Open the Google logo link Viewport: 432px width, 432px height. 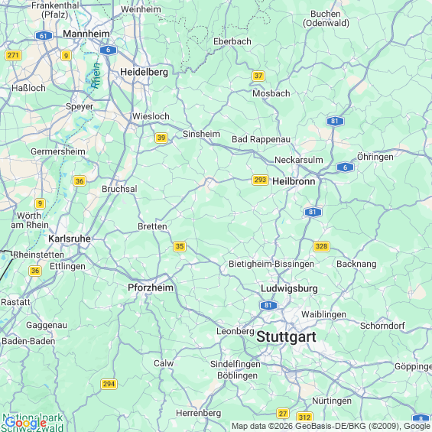coord(25,423)
